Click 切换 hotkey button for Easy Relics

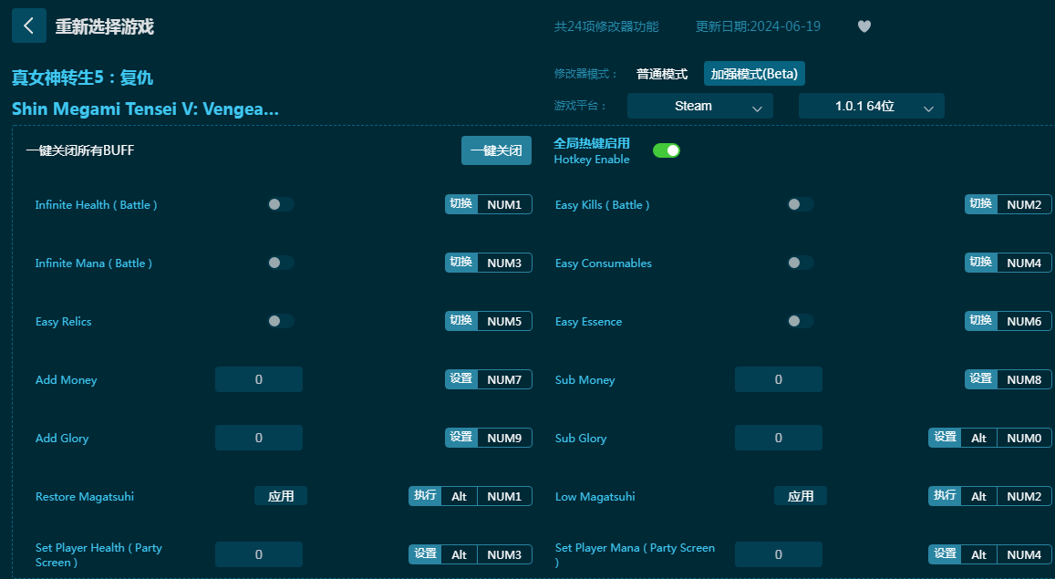pos(460,322)
